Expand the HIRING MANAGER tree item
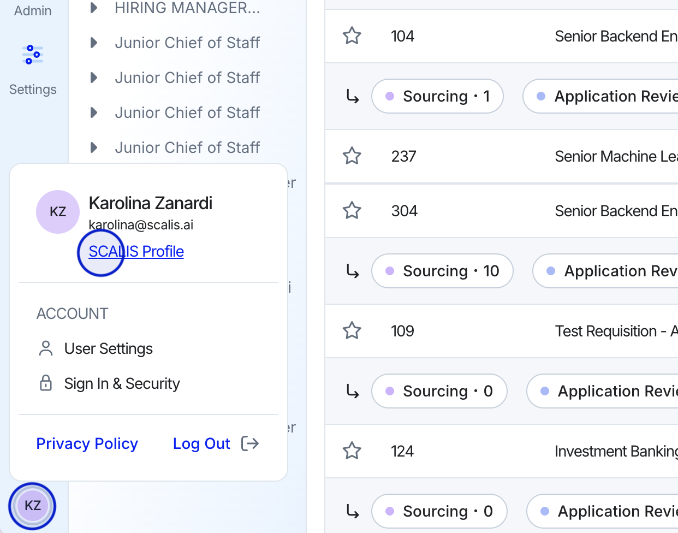 [x=94, y=8]
